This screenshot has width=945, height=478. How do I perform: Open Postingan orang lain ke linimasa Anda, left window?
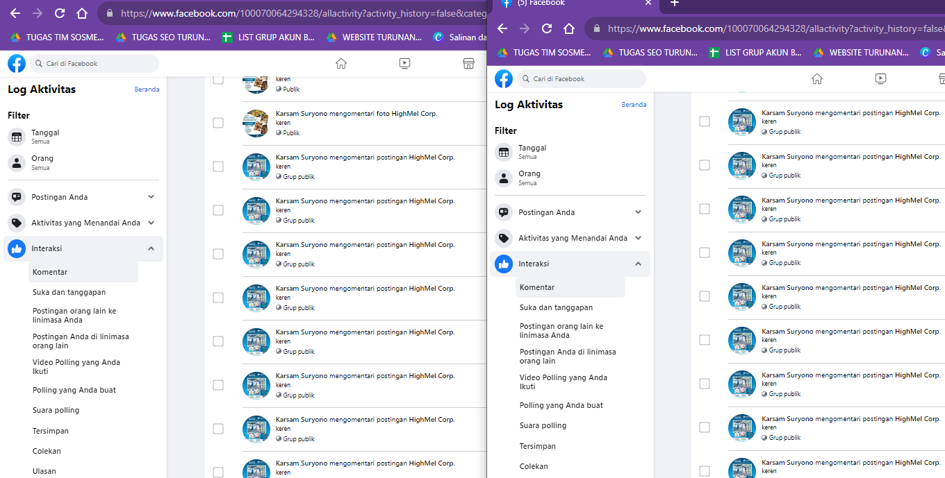pos(74,316)
